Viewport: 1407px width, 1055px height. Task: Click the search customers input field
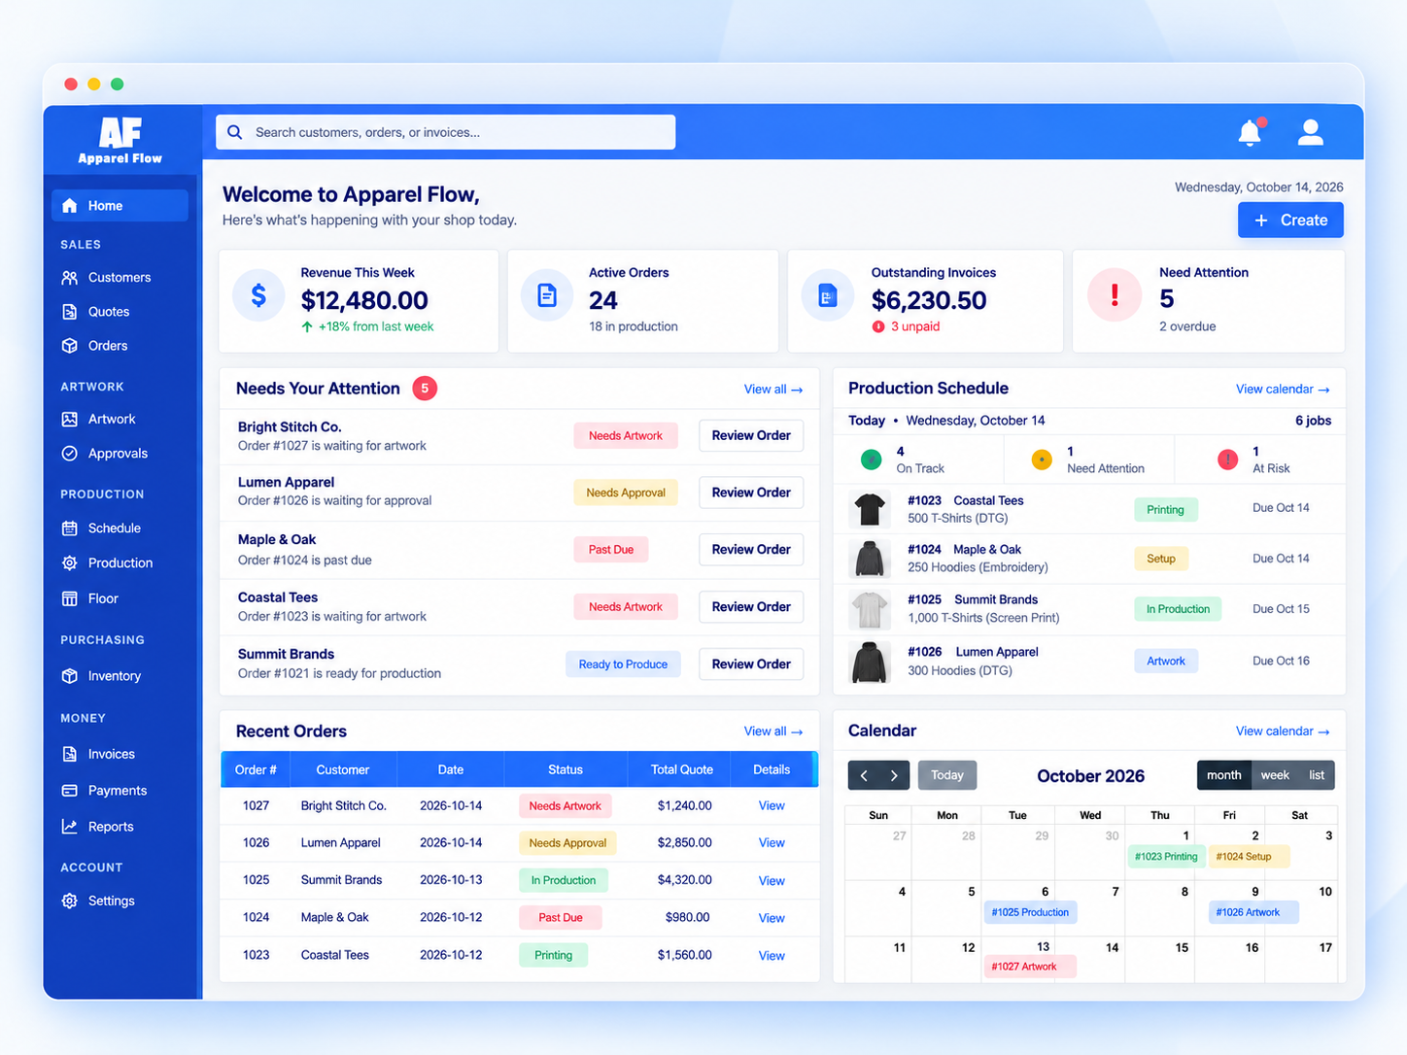tap(446, 132)
